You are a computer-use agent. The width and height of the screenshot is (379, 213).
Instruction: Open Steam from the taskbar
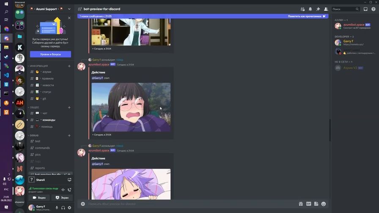(6, 57)
